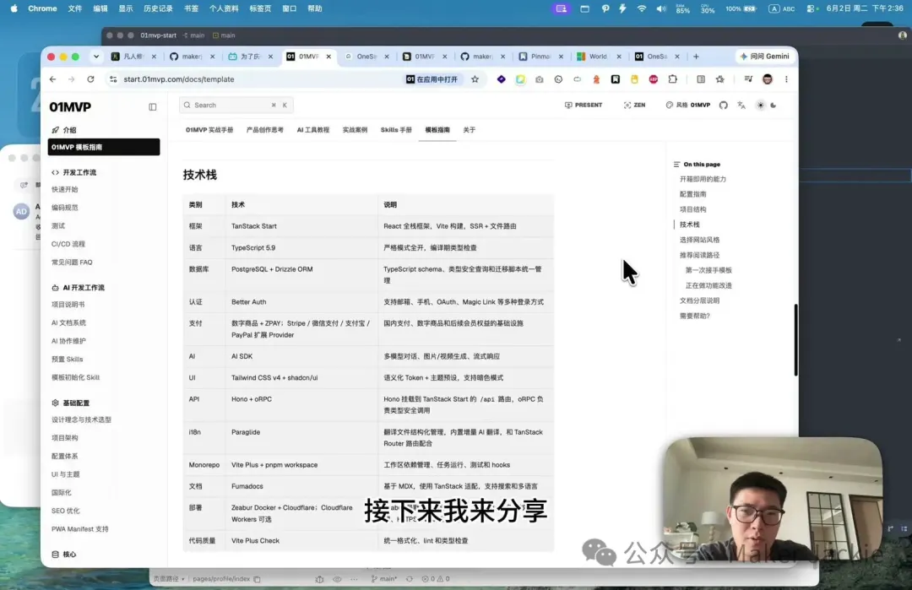Open the Chrome side panel reading icon
Image resolution: width=912 pixels, height=590 pixels.
[701, 79]
